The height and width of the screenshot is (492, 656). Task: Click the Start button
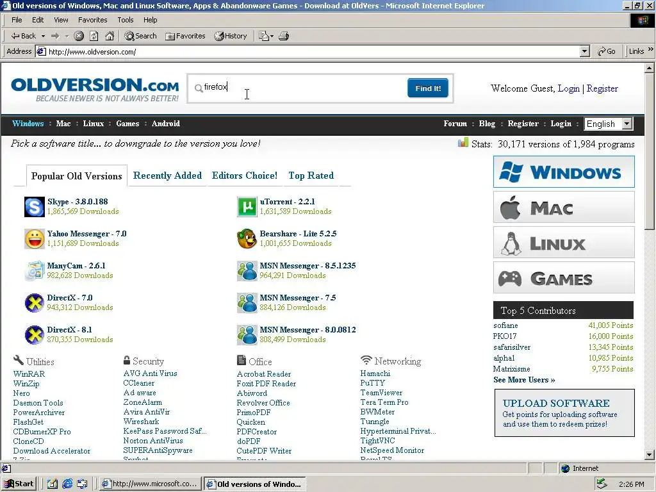coord(19,484)
